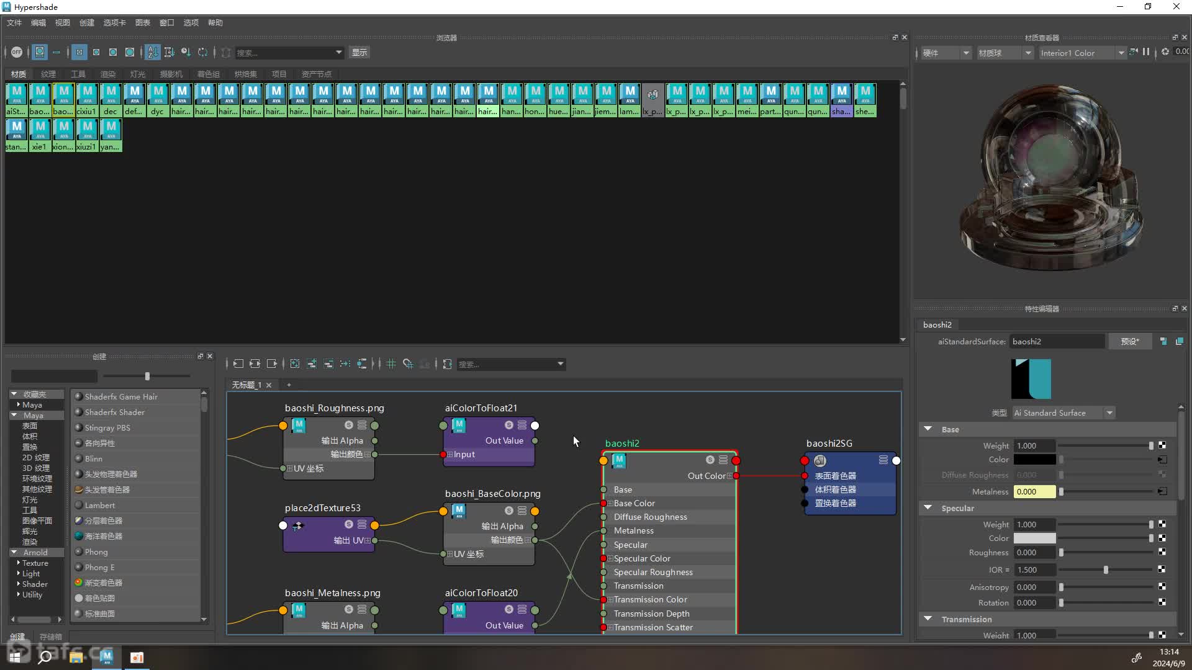Open the Ai Standard Surface type dropdown

1063,413
